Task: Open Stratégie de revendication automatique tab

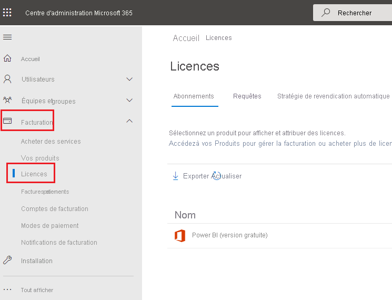Action: [333, 96]
